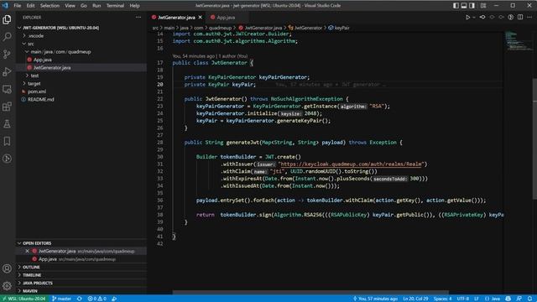
Task: Open the Manage gear icon
Action: coord(7,285)
